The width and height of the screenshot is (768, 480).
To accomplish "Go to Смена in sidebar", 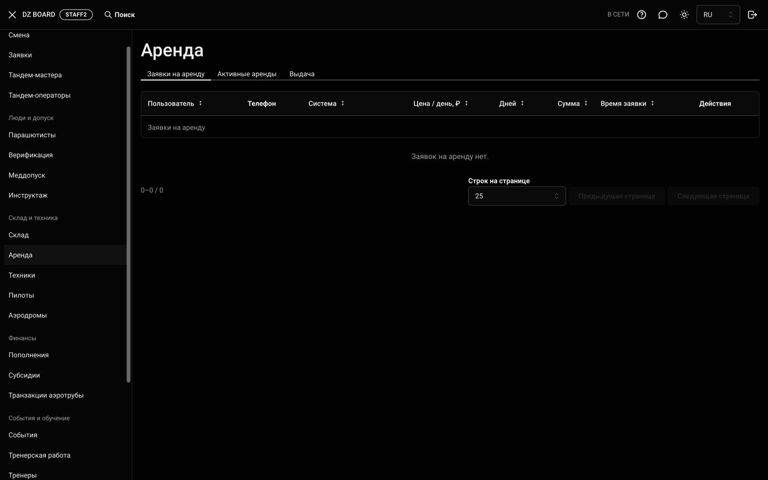I will pyautogui.click(x=65, y=35).
